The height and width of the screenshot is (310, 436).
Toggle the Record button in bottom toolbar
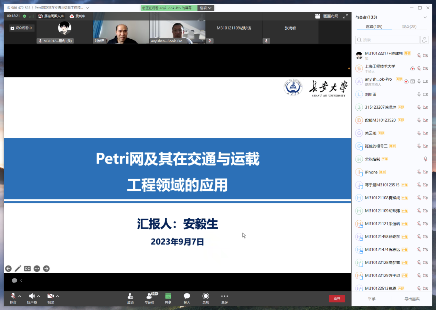[x=205, y=298]
